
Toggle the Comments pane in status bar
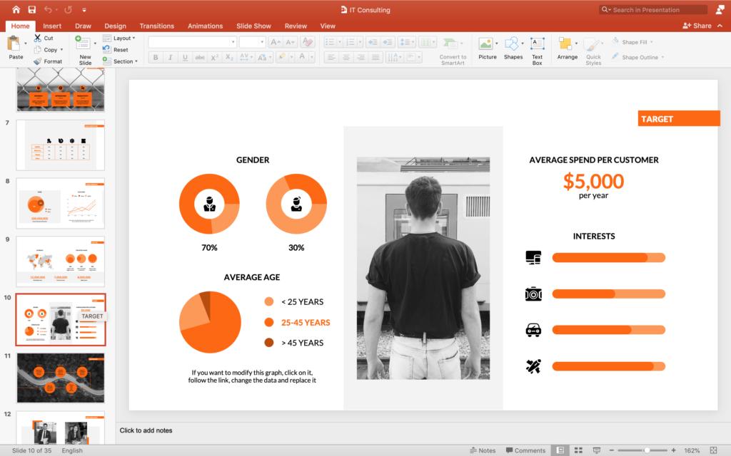point(525,450)
